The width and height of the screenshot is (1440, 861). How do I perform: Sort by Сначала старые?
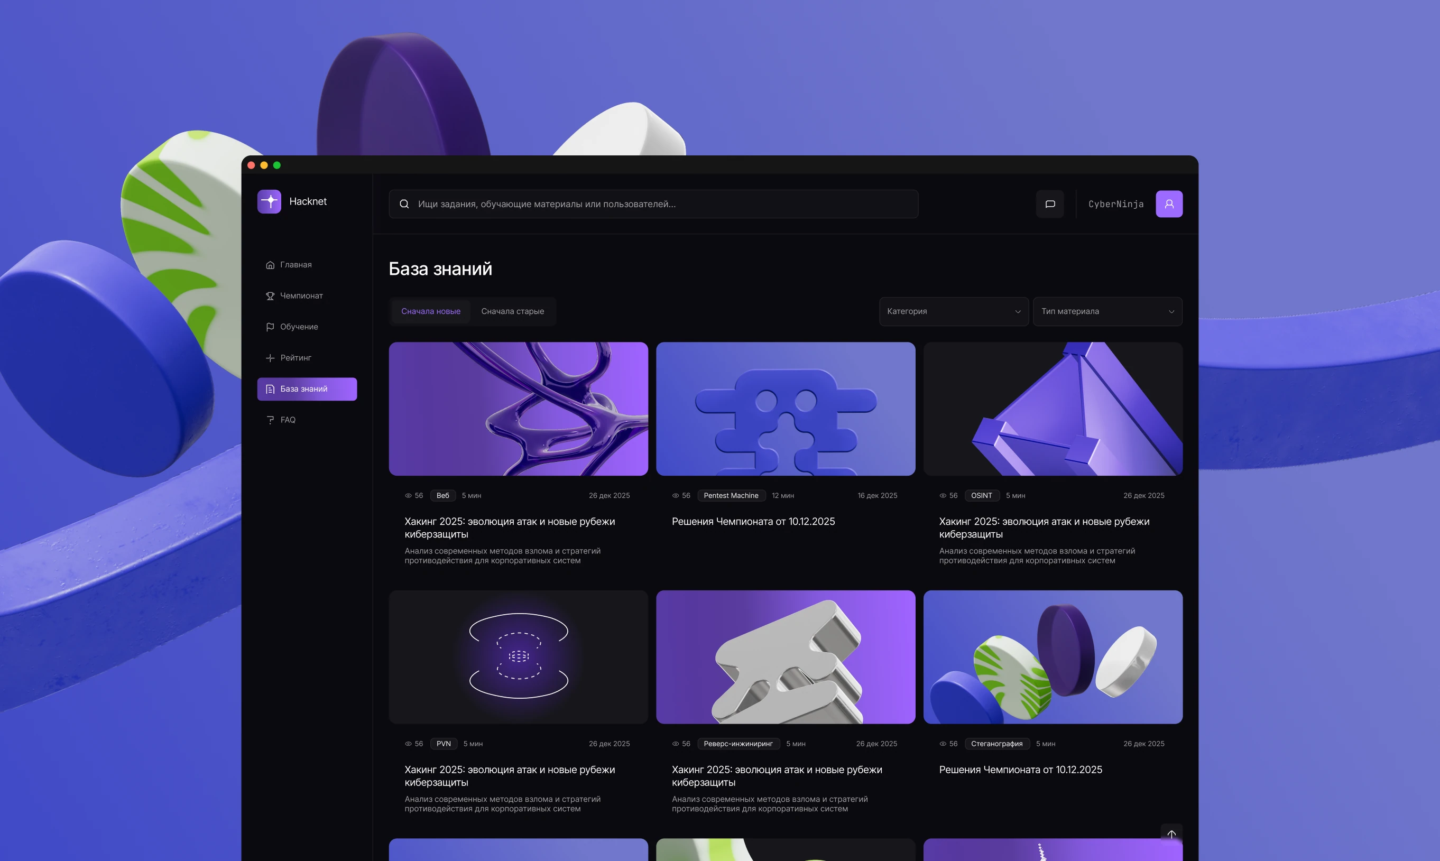(512, 311)
